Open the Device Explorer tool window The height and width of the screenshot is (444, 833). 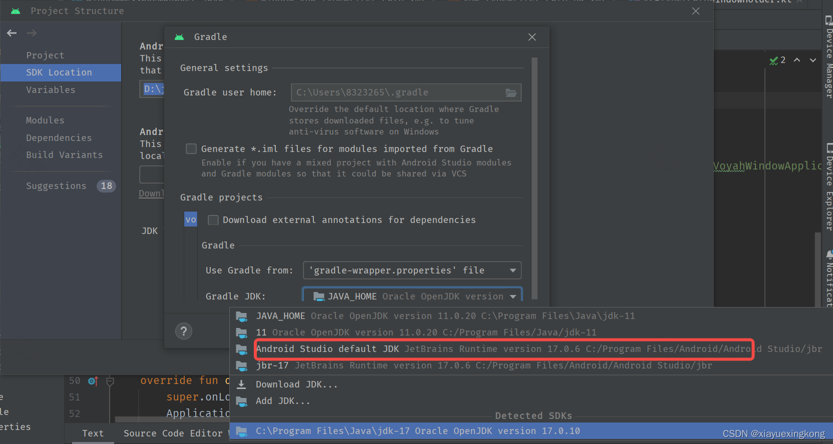(x=828, y=187)
